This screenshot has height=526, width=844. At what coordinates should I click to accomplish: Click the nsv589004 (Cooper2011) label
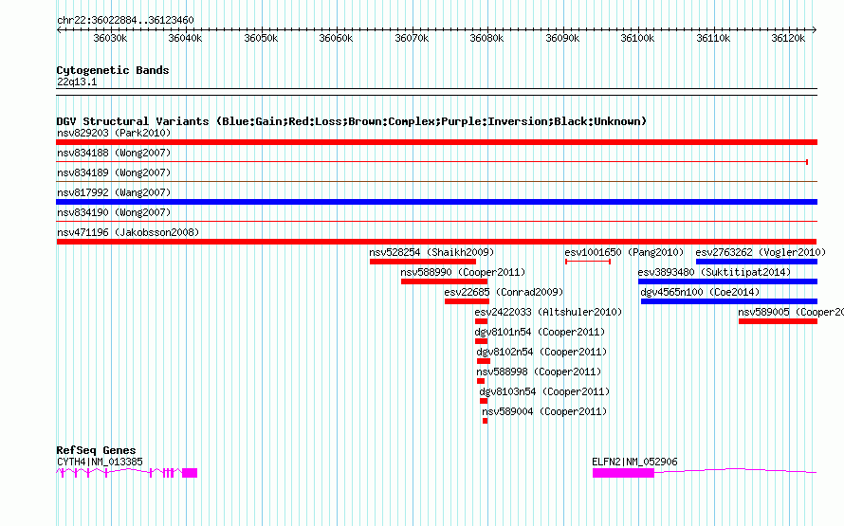click(544, 411)
